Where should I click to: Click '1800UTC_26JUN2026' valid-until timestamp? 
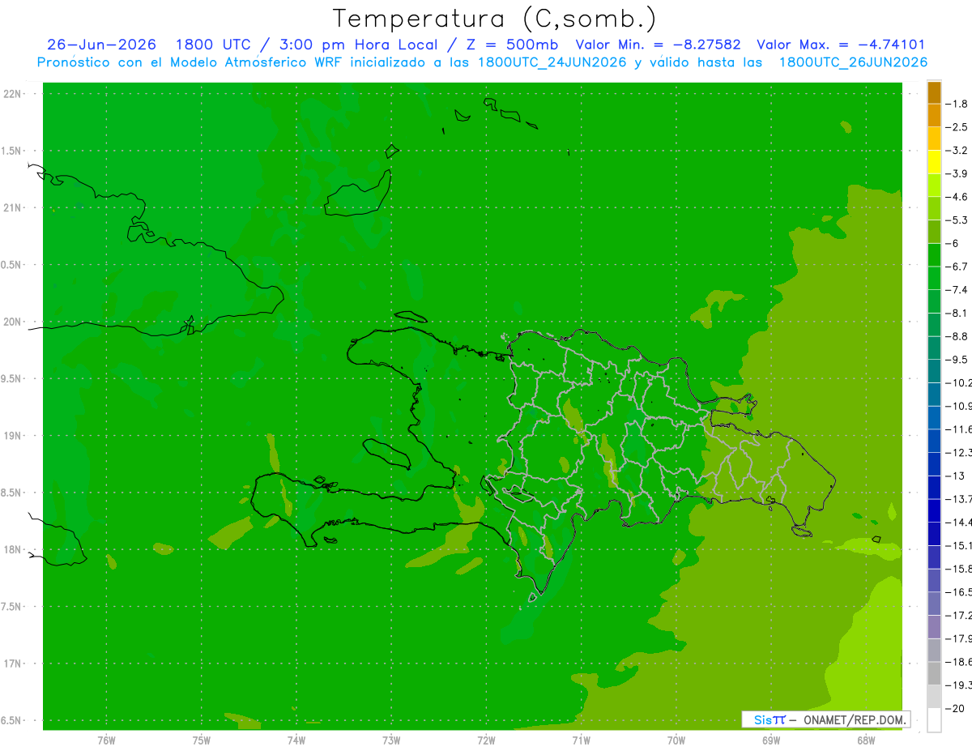click(x=853, y=62)
